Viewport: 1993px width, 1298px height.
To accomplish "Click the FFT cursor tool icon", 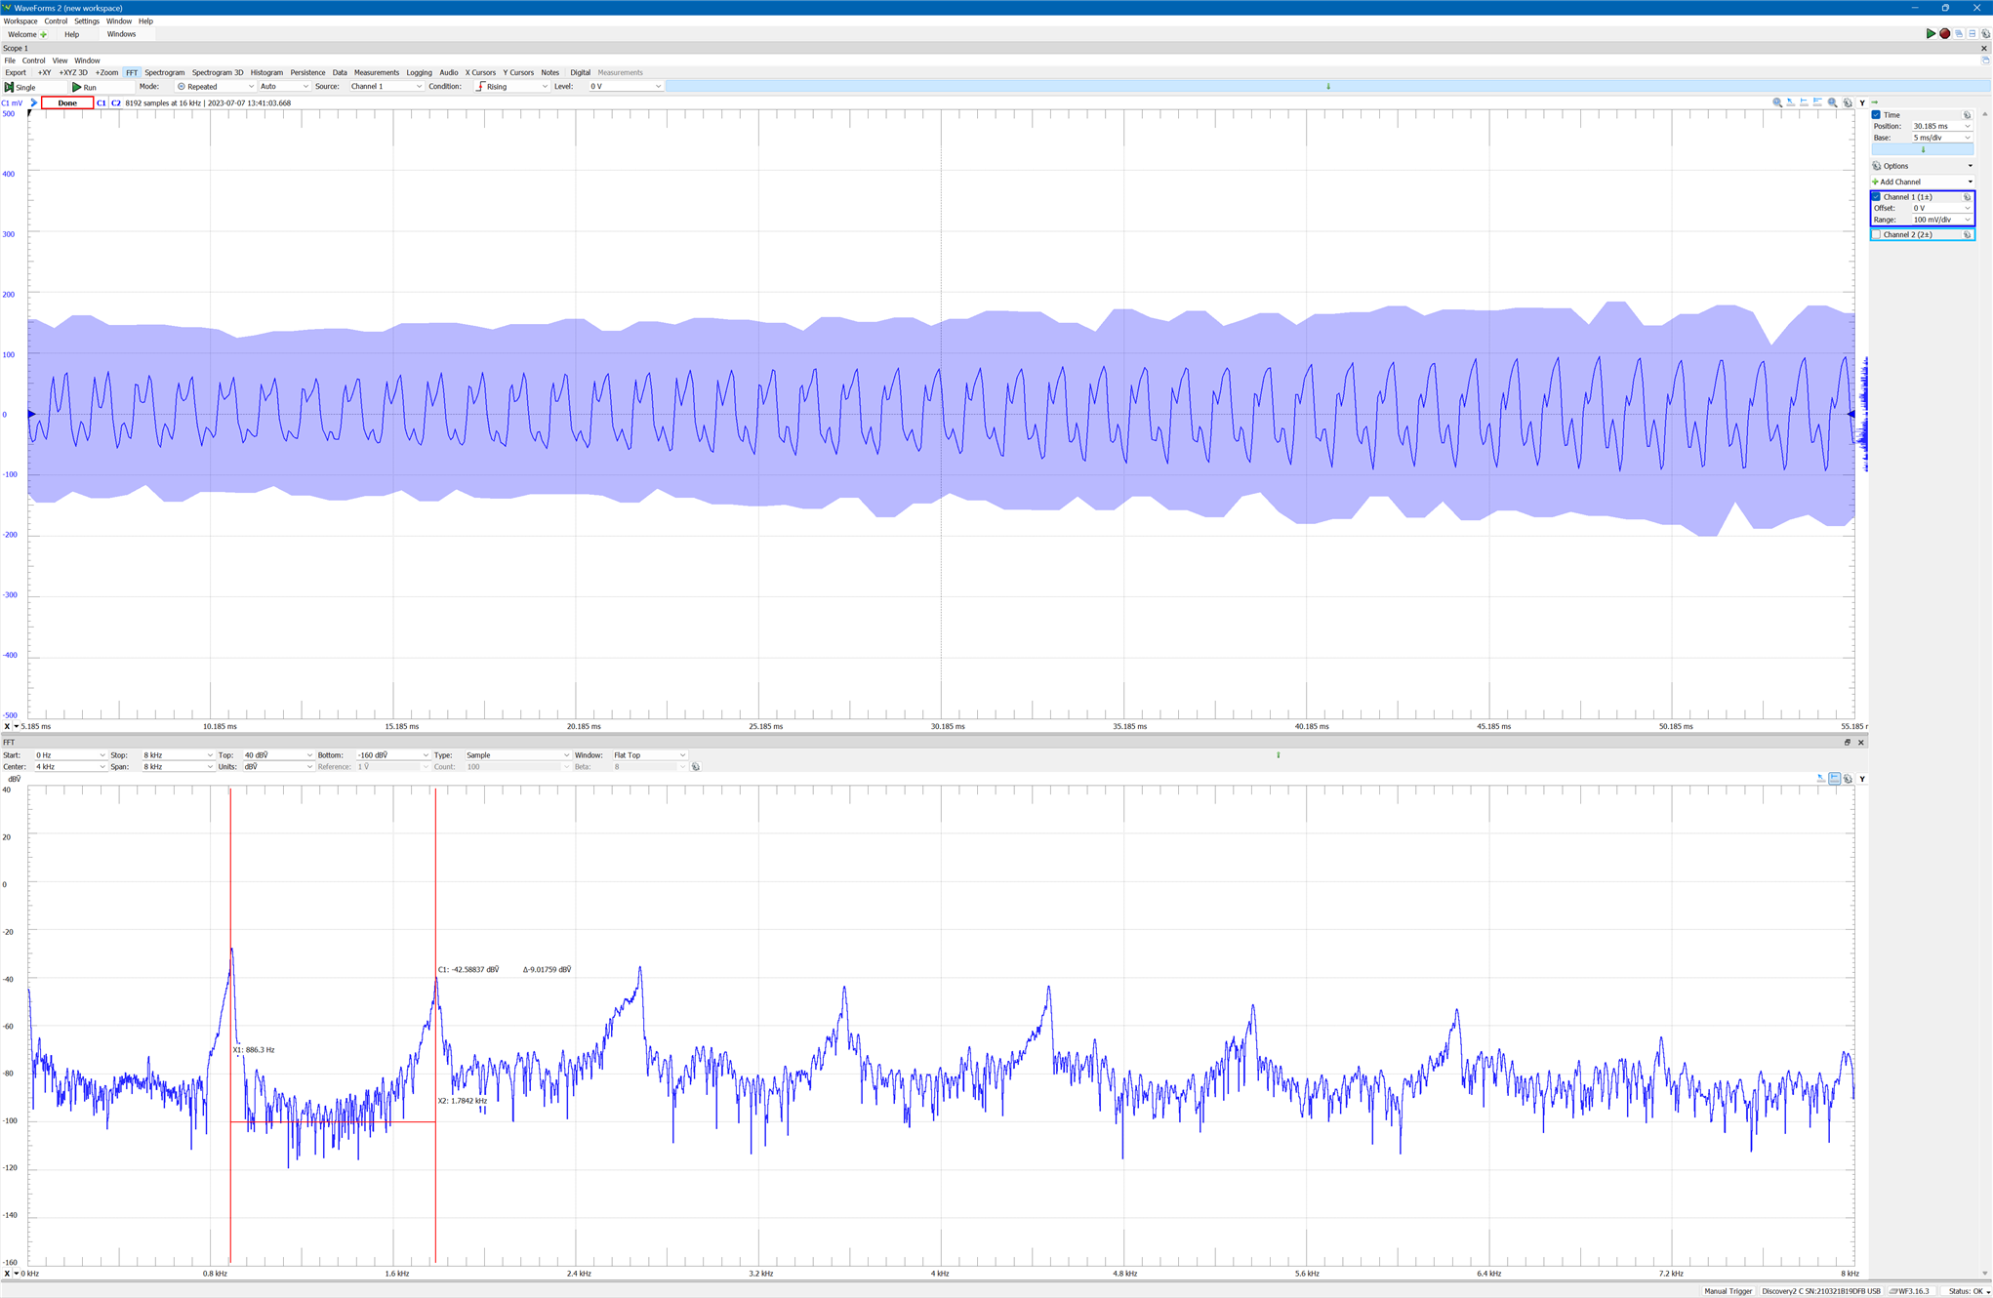I will (1821, 779).
